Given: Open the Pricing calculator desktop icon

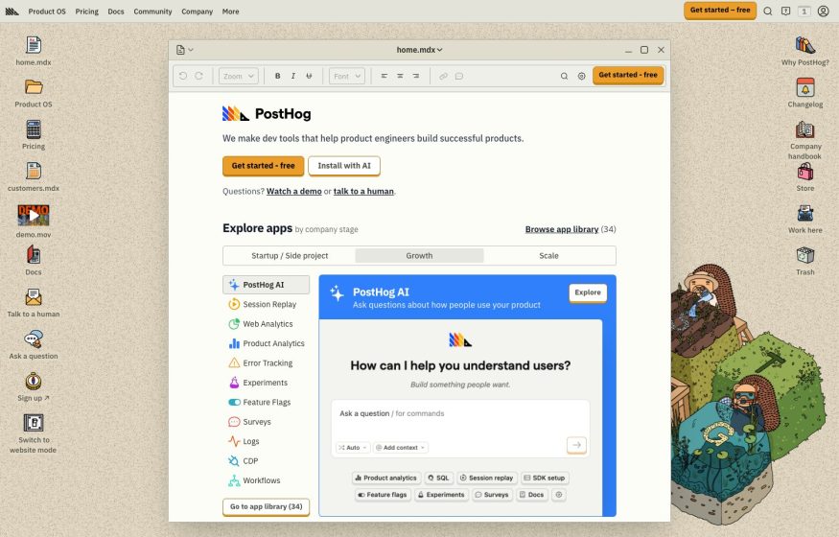Looking at the screenshot, I should [x=34, y=130].
